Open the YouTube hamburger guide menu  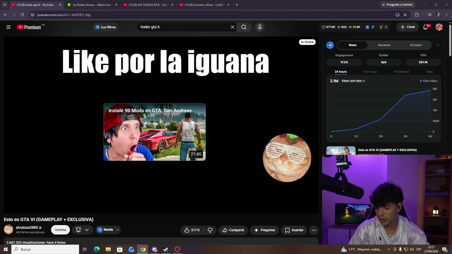8,27
